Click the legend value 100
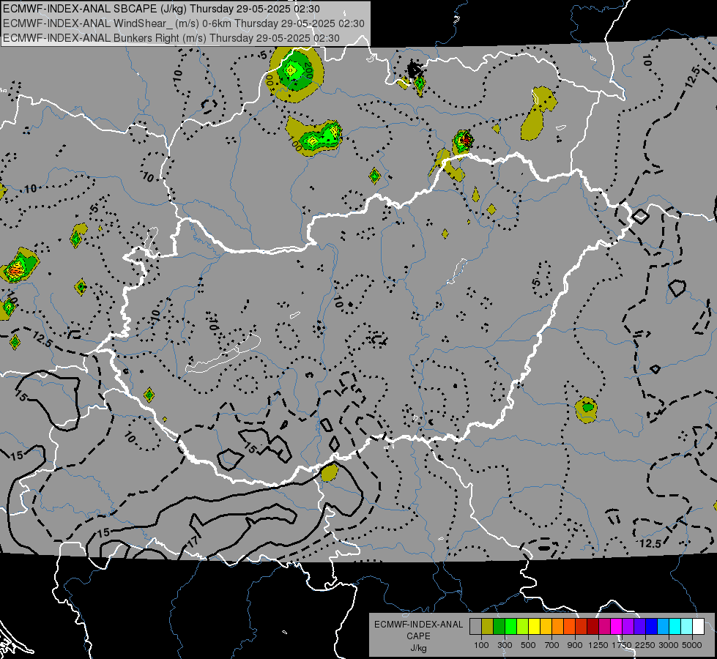 click(x=481, y=645)
